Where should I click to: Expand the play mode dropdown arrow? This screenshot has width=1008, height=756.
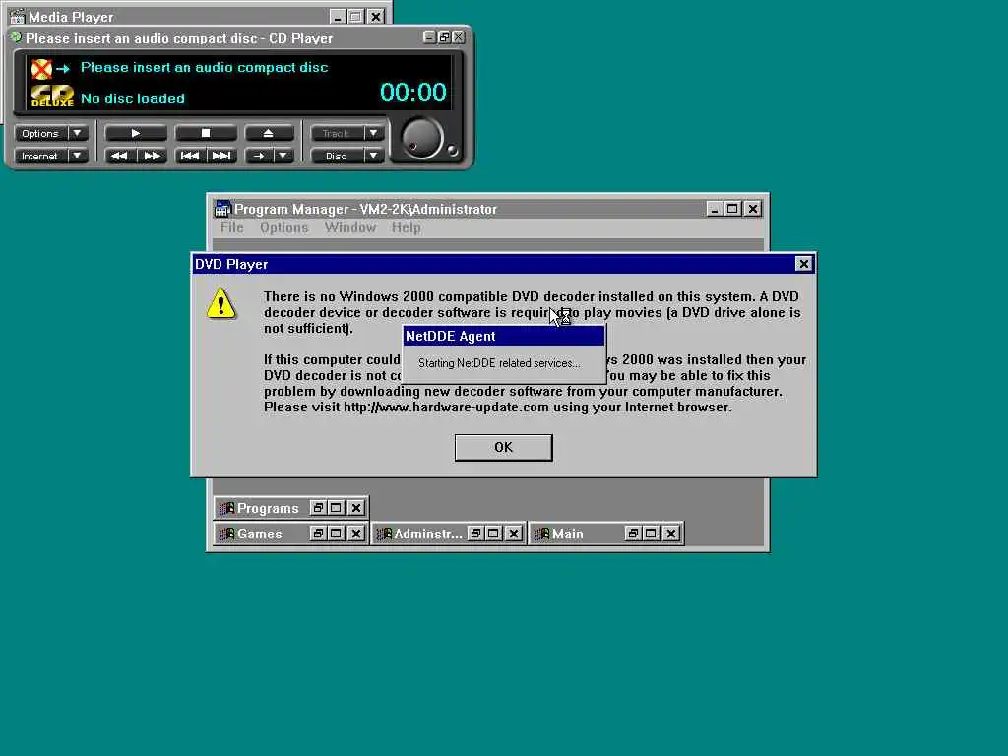283,156
